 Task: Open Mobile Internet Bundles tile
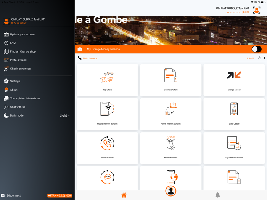pos(107,114)
